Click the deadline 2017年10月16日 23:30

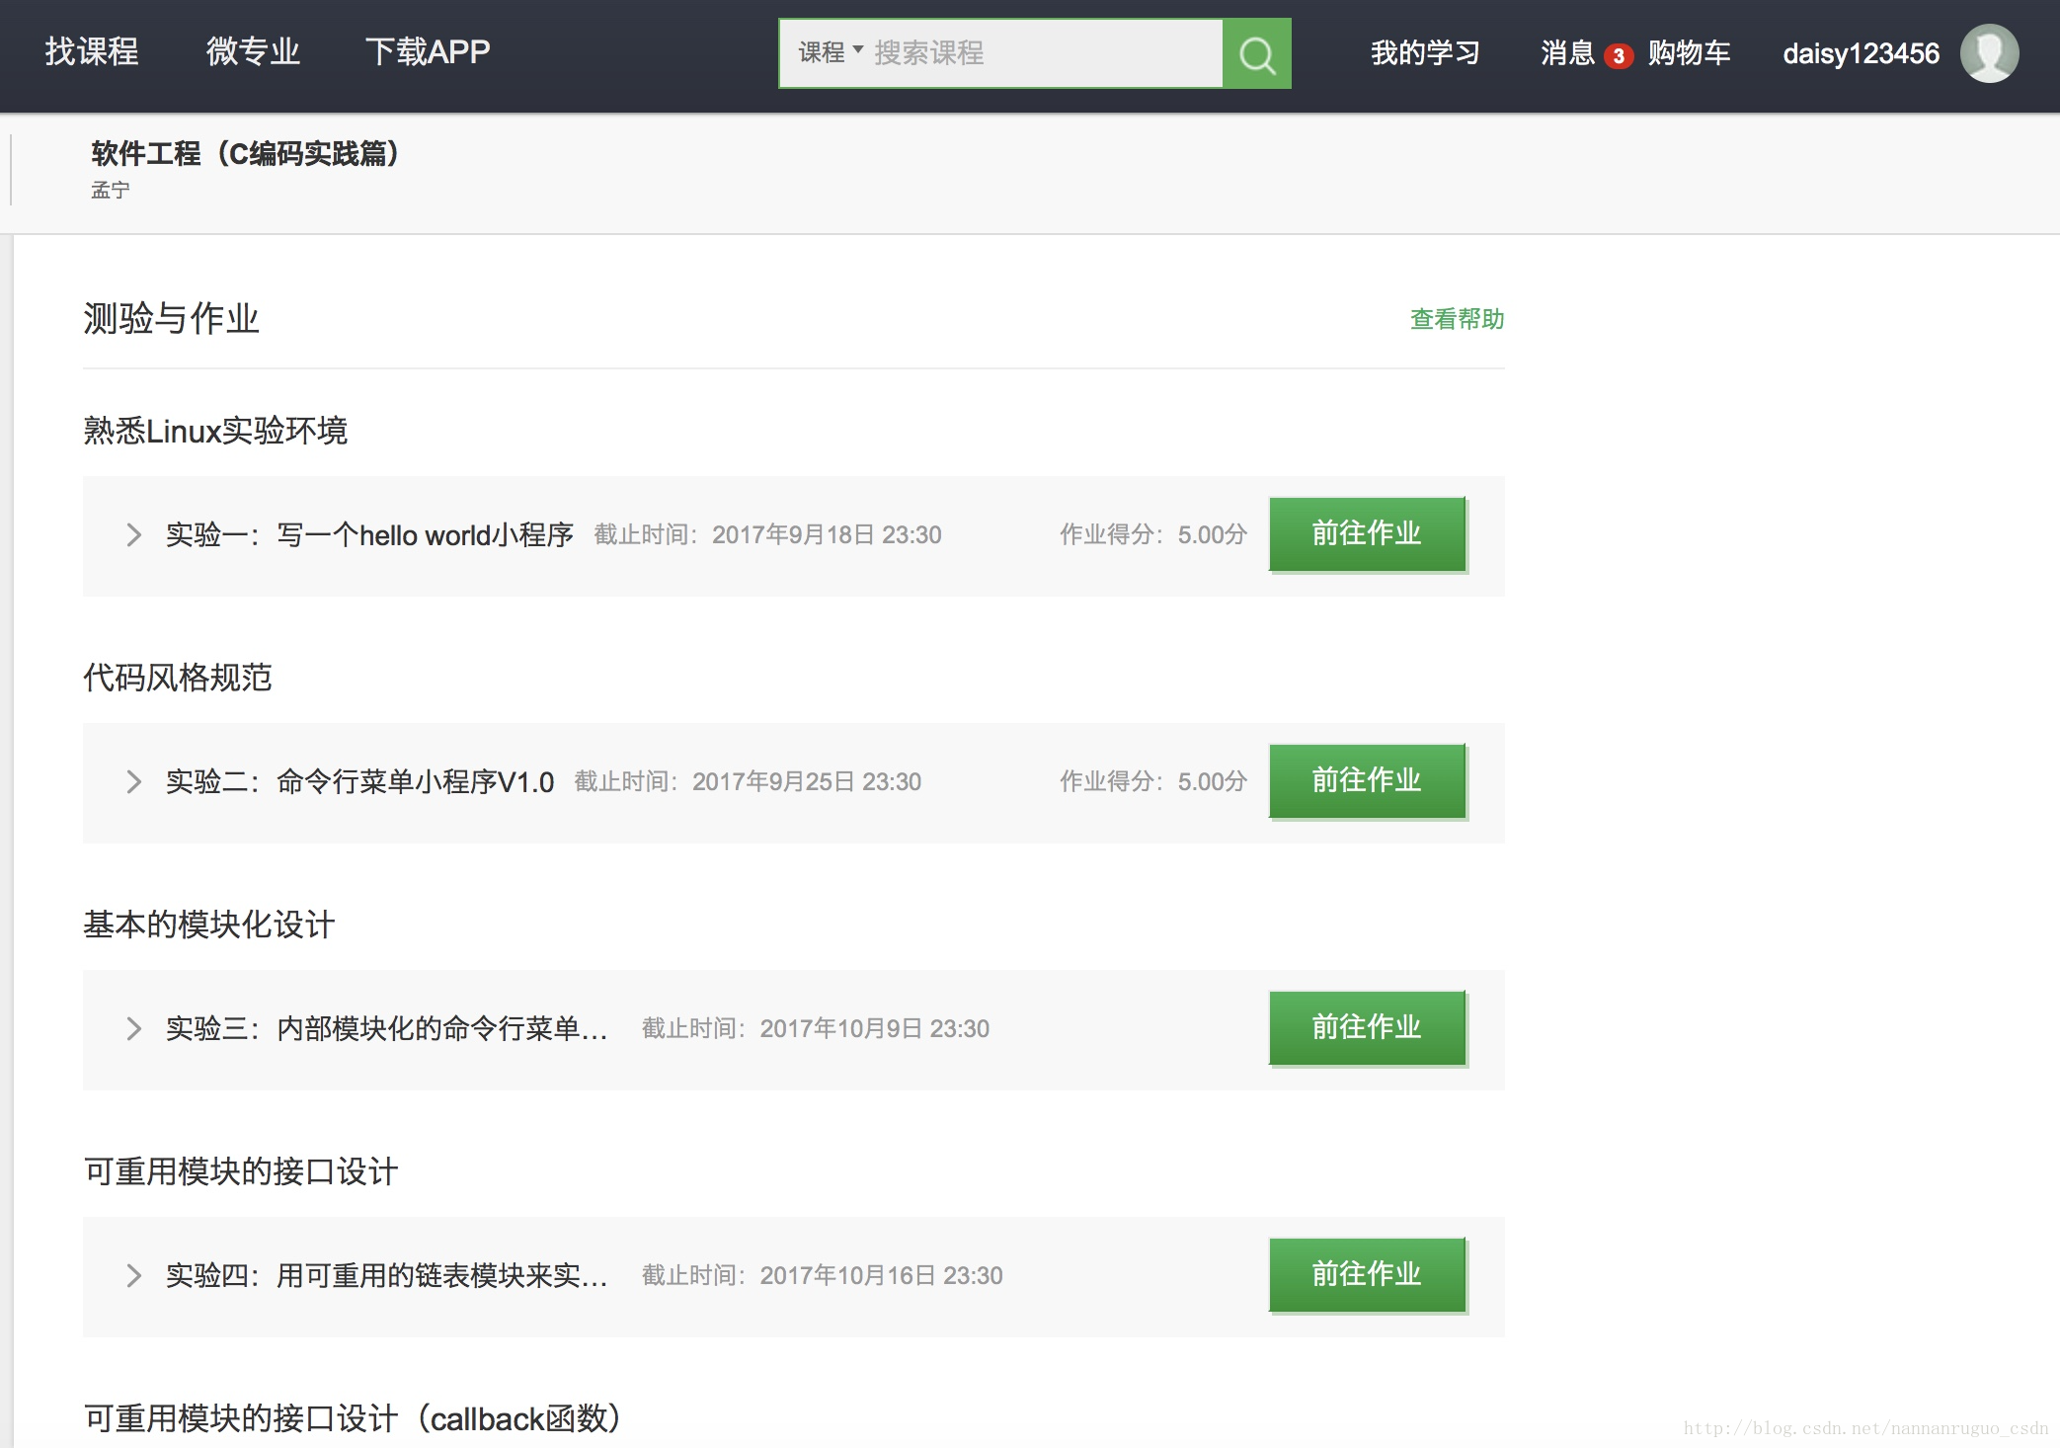(x=881, y=1276)
